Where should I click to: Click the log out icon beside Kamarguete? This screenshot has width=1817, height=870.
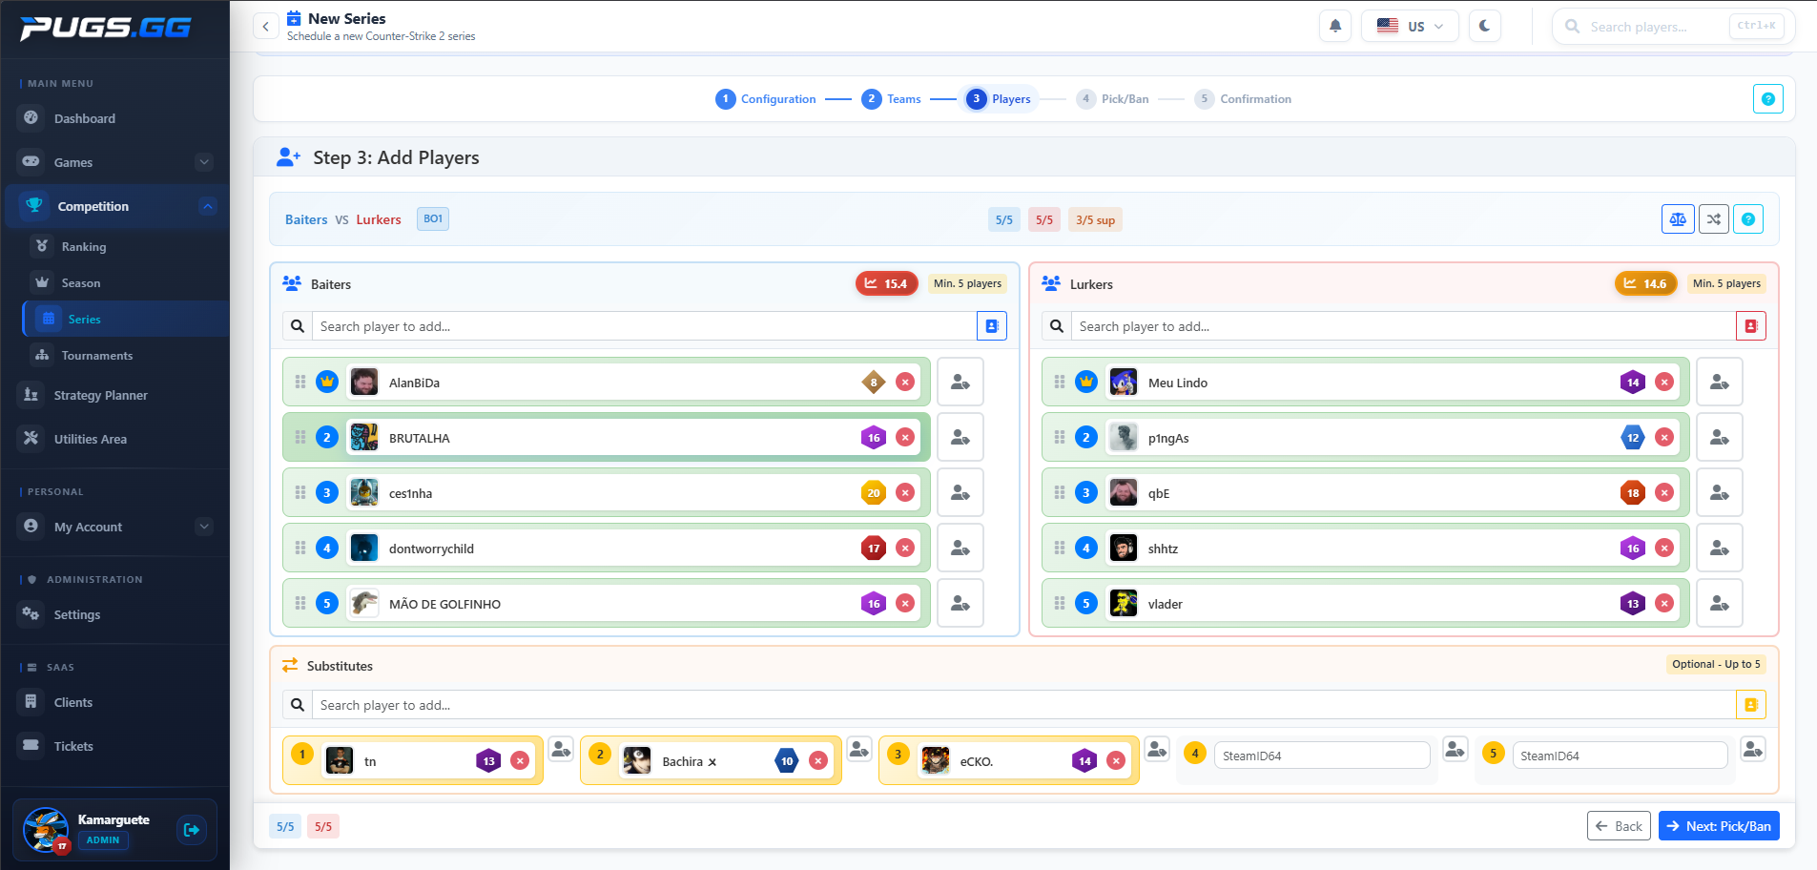(192, 830)
